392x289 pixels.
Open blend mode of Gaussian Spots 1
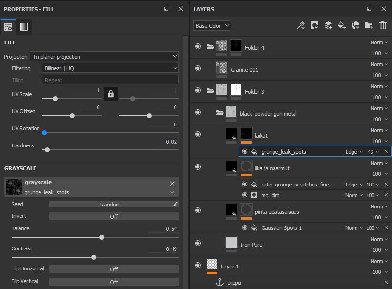pyautogui.click(x=354, y=228)
